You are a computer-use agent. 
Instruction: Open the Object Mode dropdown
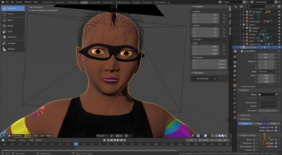(x=16, y=136)
